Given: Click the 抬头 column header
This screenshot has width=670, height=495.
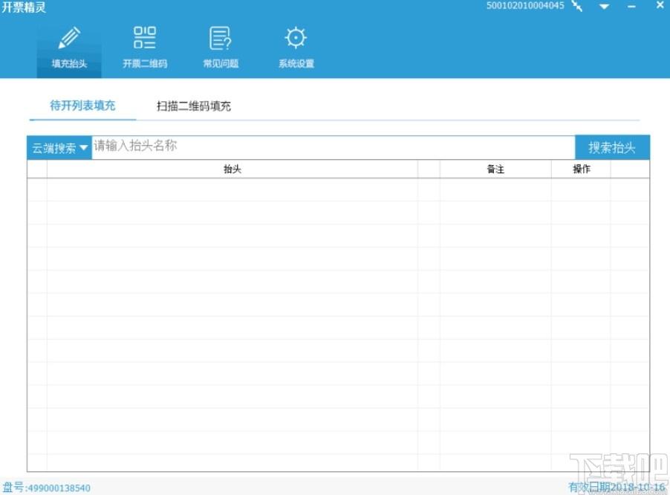Looking at the screenshot, I should pyautogui.click(x=232, y=169).
